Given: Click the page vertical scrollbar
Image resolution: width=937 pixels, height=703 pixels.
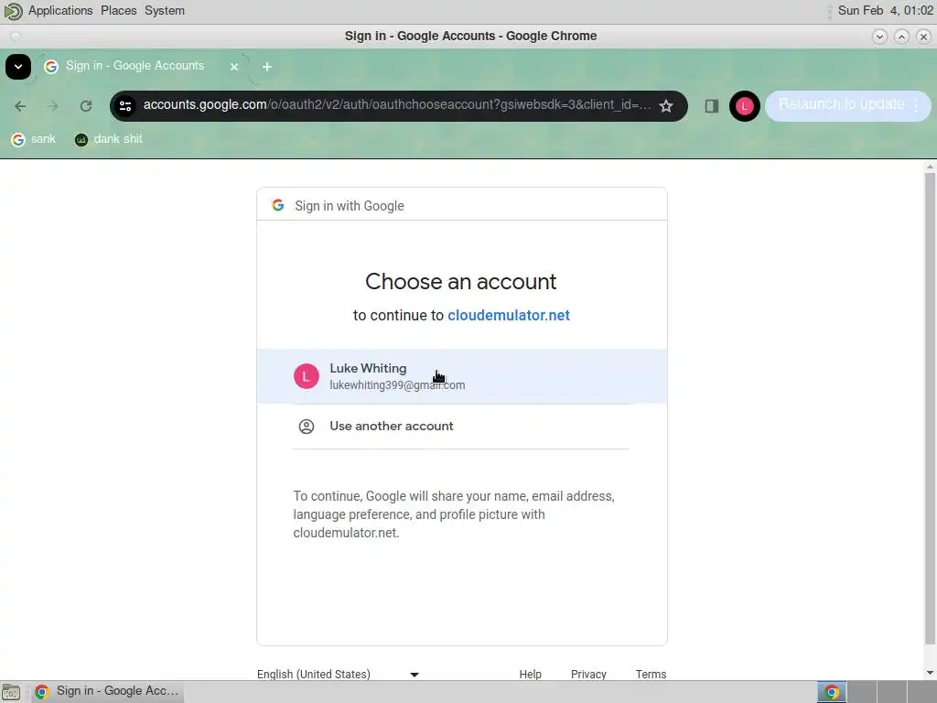Looking at the screenshot, I should click(x=930, y=408).
